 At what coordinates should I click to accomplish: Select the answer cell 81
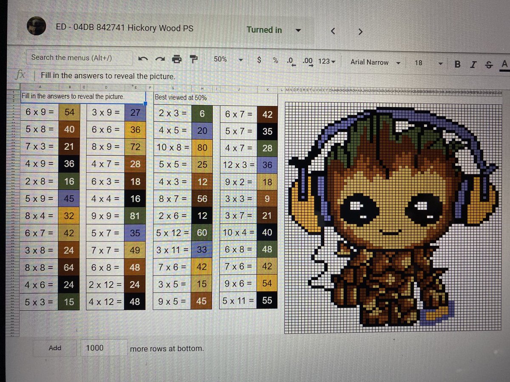click(x=135, y=216)
